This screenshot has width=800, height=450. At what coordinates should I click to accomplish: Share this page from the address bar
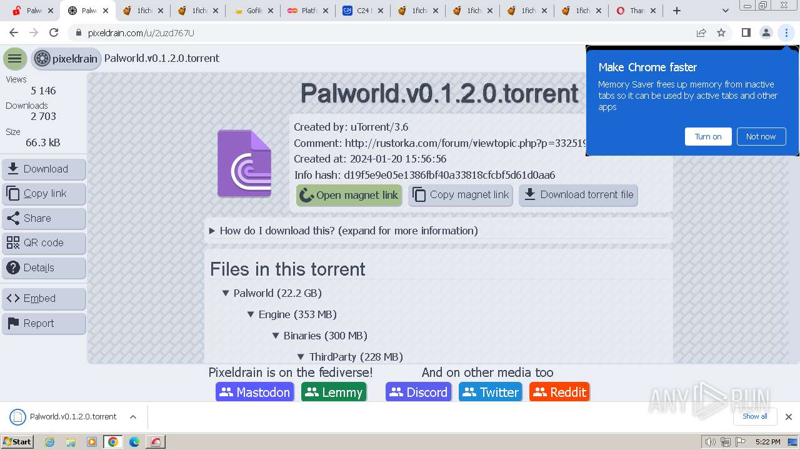[701, 32]
